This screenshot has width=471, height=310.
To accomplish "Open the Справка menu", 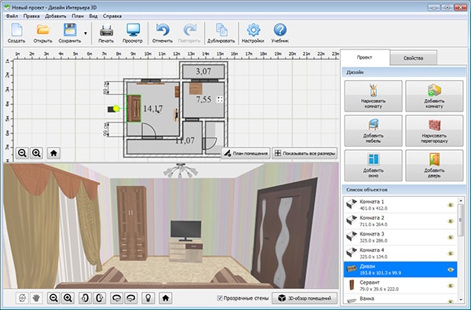I will point(112,16).
